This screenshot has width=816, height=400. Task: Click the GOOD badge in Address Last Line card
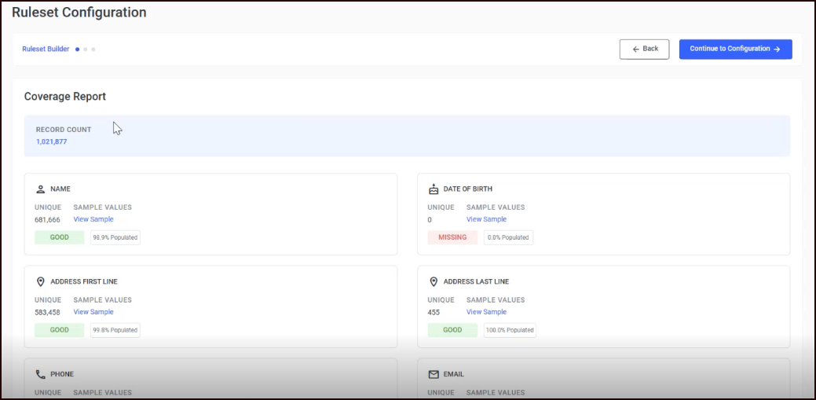(452, 330)
